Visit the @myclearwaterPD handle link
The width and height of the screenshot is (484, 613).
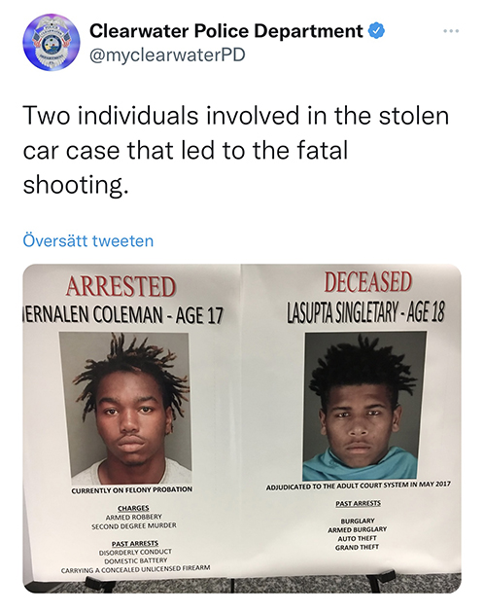tap(167, 54)
